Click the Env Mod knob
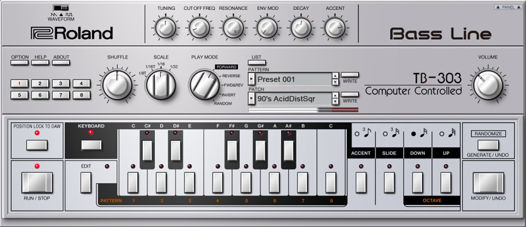Viewport: 526px width, 227px height. click(267, 28)
